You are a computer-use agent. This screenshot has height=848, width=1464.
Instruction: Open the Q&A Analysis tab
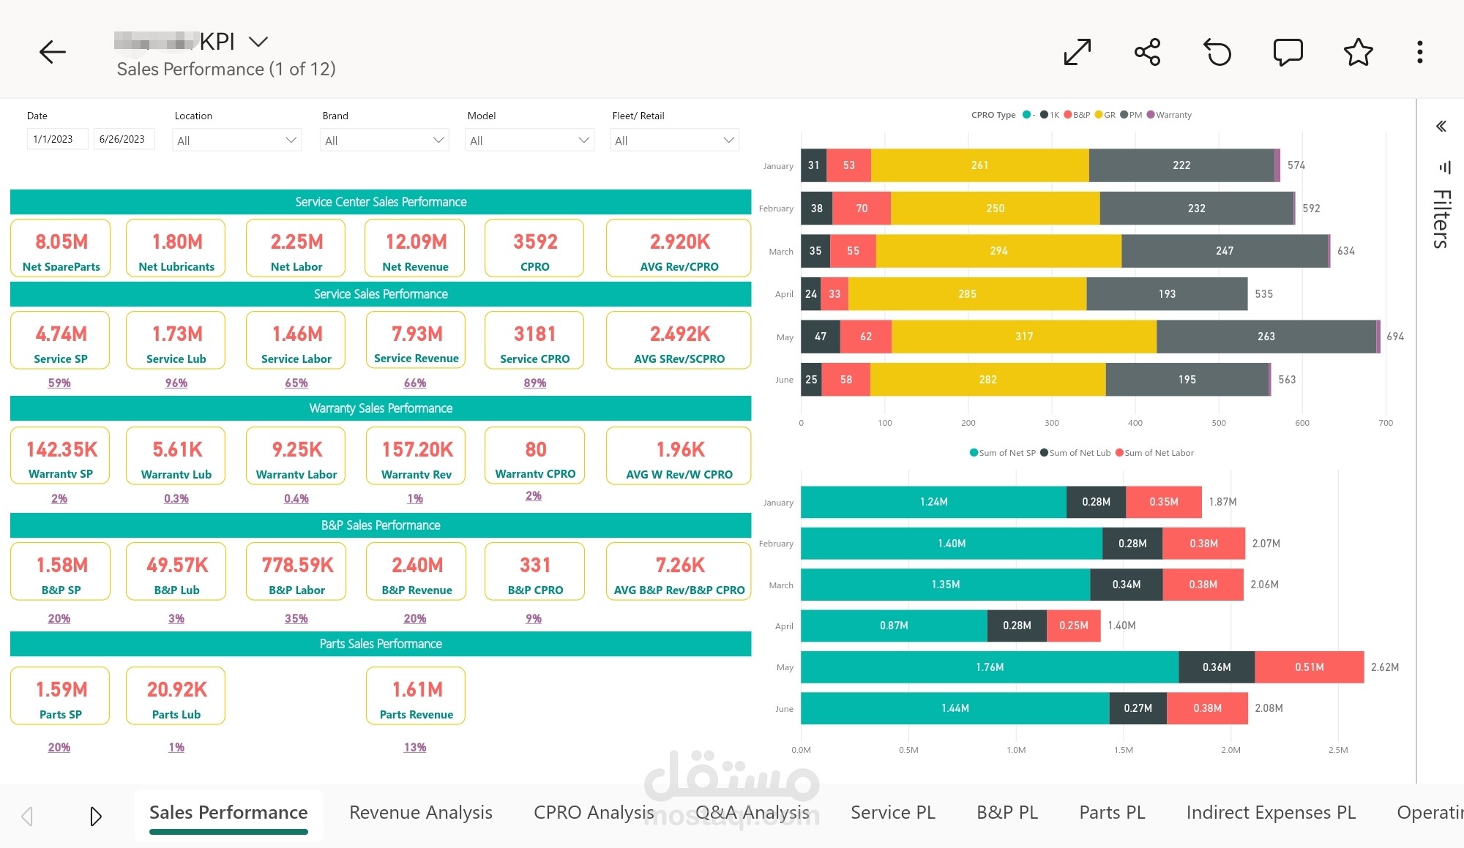(752, 813)
